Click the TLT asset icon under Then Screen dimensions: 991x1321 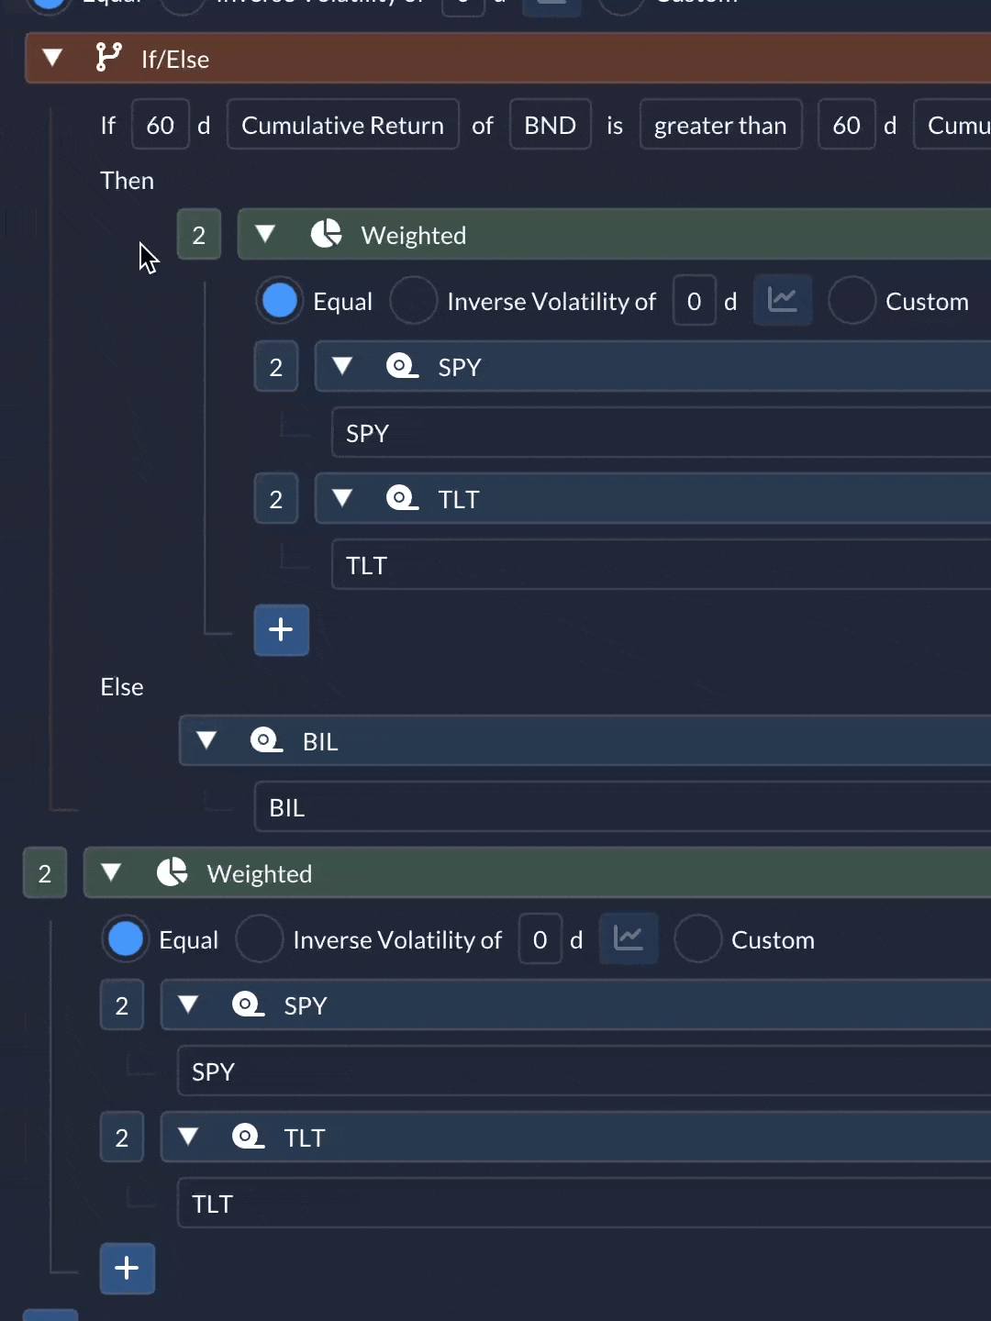[x=402, y=498]
